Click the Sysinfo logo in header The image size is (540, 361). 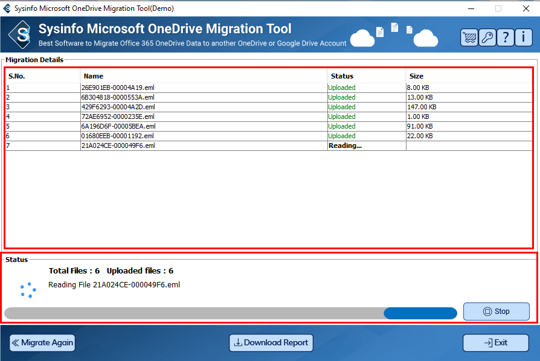(x=23, y=34)
